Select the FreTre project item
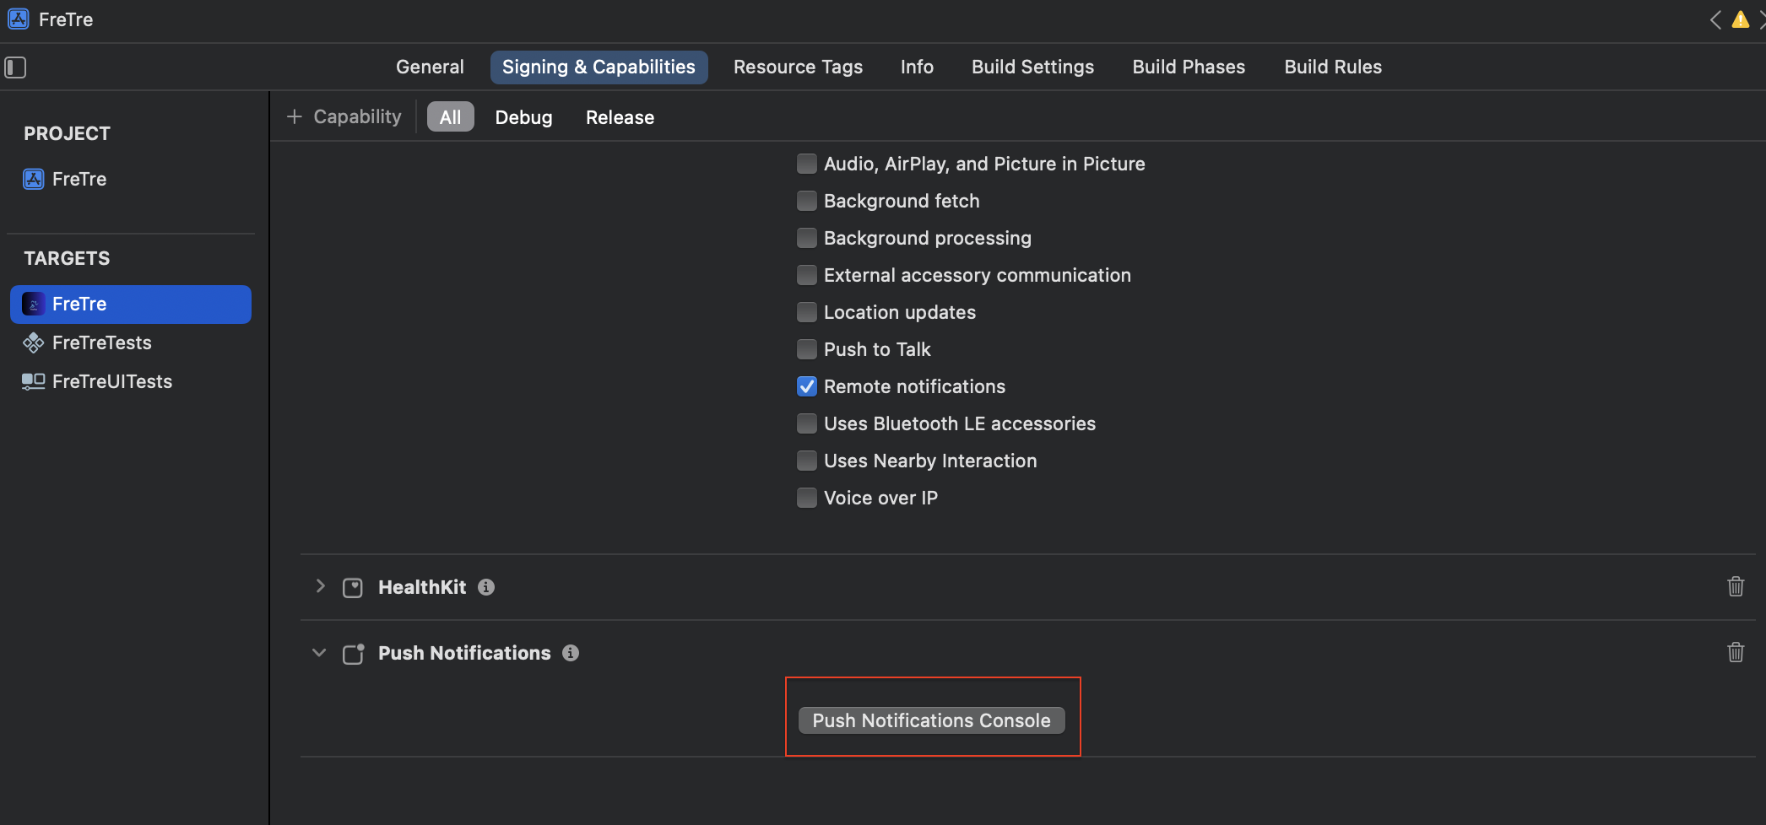Viewport: 1766px width, 825px height. [79, 179]
